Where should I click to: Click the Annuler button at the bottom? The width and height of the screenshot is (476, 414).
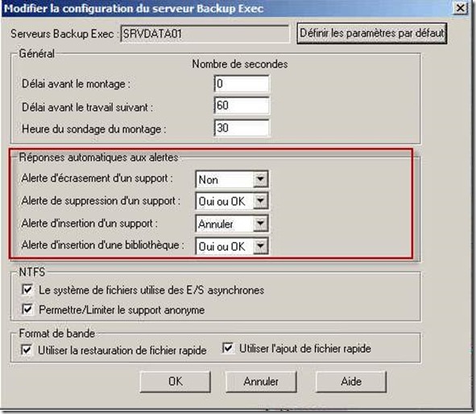pos(261,381)
